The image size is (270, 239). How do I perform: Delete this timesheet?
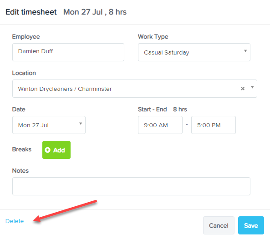15,221
